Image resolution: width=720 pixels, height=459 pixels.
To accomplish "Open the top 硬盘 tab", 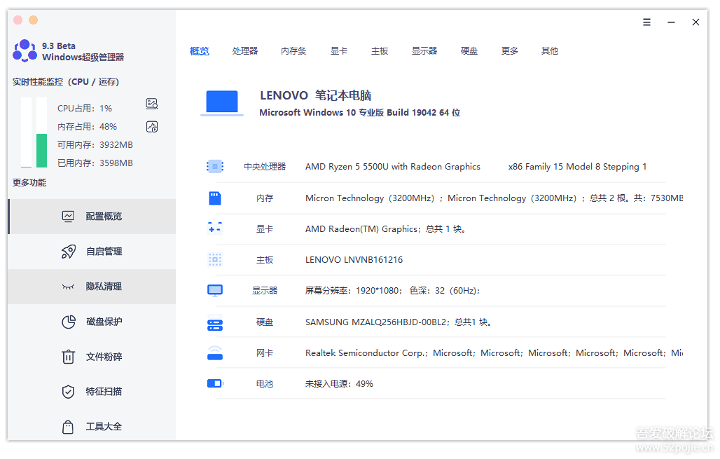I will tap(469, 51).
